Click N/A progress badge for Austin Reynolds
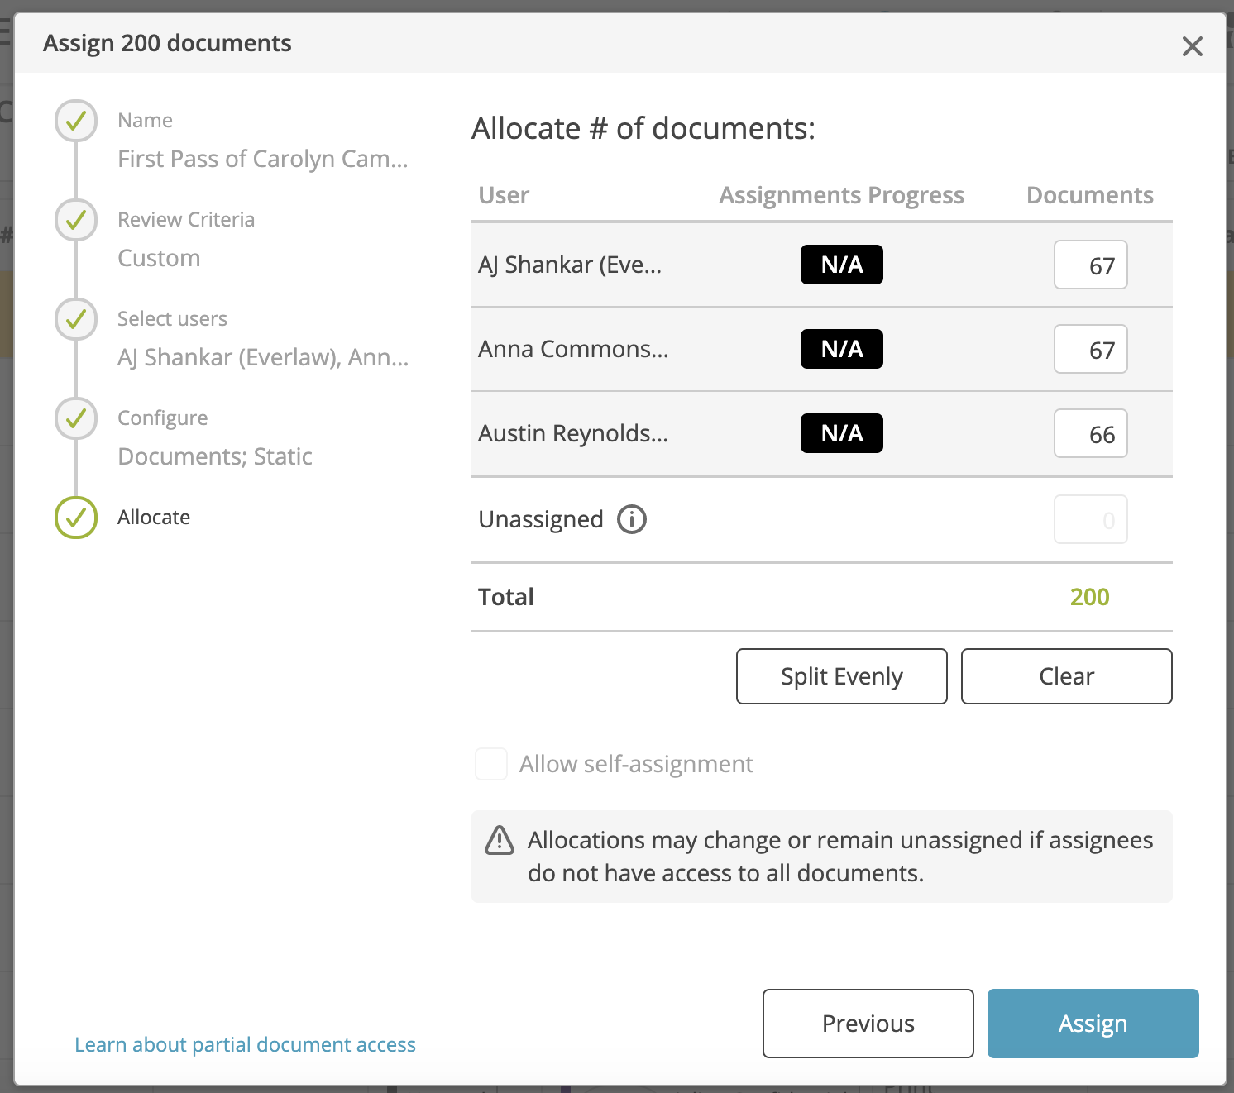This screenshot has width=1234, height=1093. (x=842, y=433)
